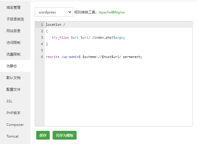The image size is (197, 144).
Task: Switch to 子目录绑定 tab
Action: click(15, 19)
